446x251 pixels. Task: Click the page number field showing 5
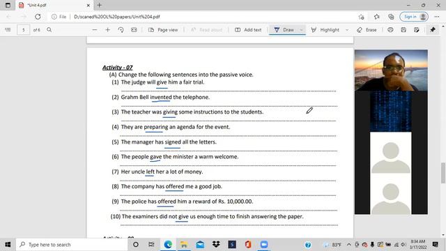click(x=23, y=30)
